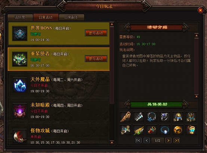Switch to the 活跃度 tab
Screen dimensions: 207x153
coord(20,17)
